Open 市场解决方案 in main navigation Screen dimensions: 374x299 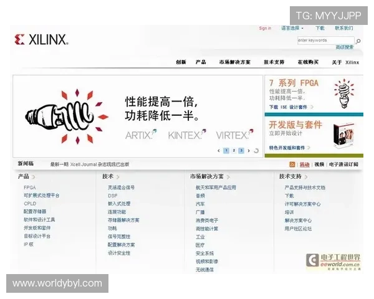click(x=235, y=62)
